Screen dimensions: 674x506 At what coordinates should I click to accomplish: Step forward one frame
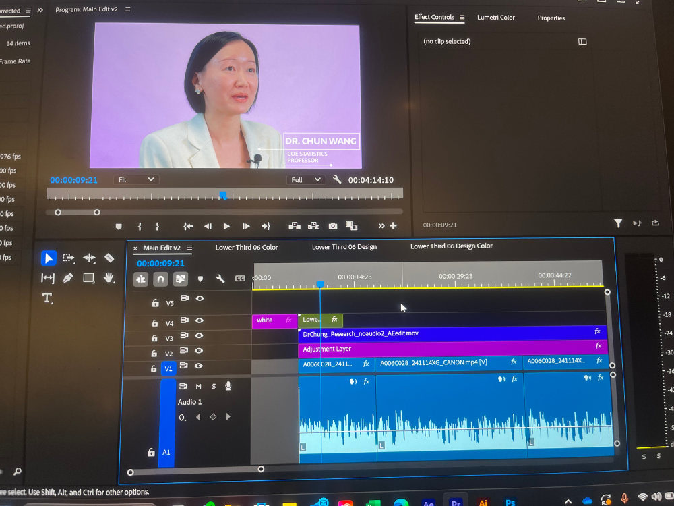[x=246, y=226]
